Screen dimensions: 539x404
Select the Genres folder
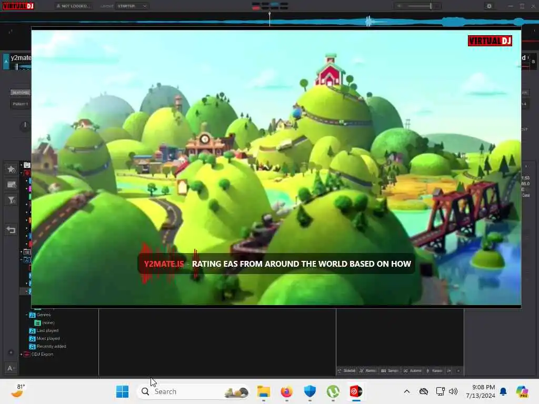[x=44, y=315]
